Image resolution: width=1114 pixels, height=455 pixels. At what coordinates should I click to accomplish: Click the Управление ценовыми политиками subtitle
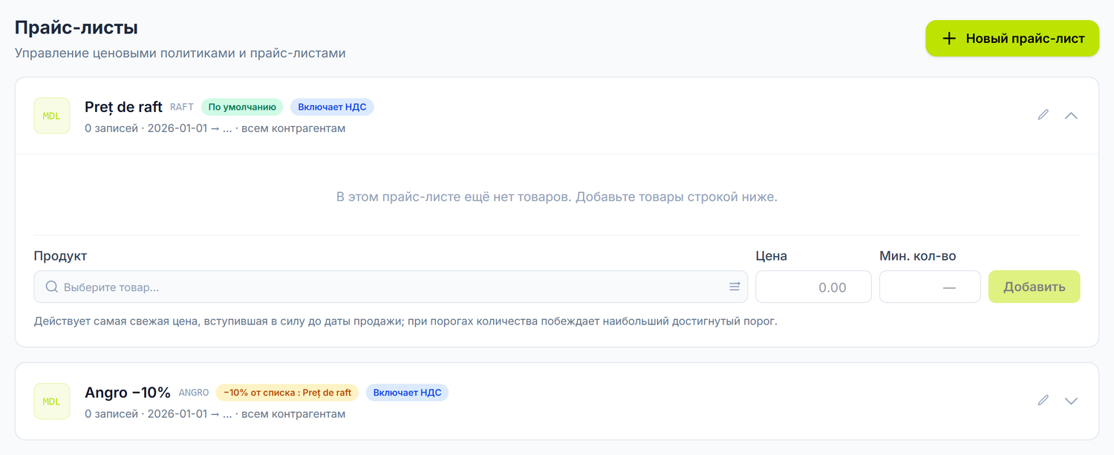(x=180, y=53)
